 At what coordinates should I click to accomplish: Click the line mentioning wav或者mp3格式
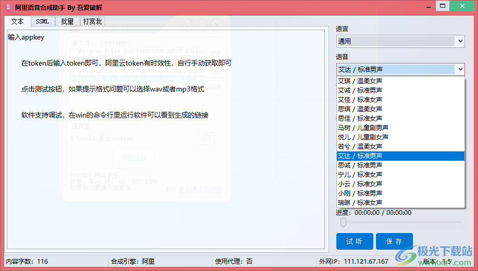[x=112, y=89]
